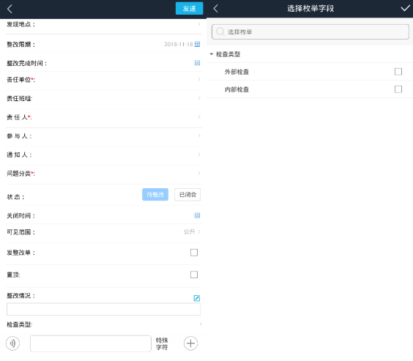This screenshot has width=413, height=361.
Task: Open 参与人 chevron
Action: pyautogui.click(x=199, y=135)
